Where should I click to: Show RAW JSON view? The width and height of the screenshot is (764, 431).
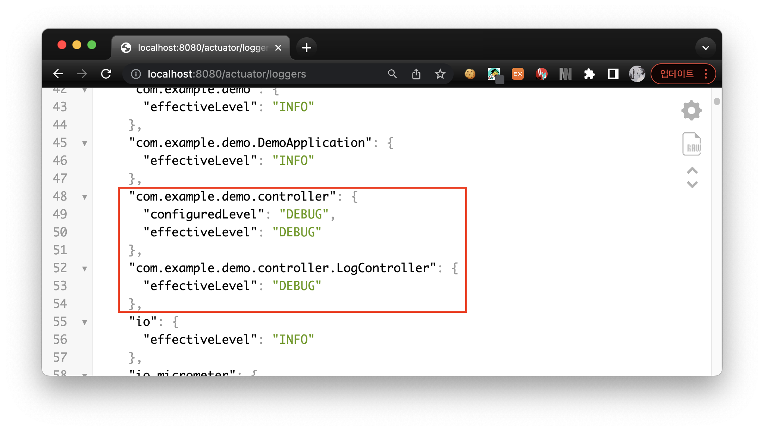(691, 144)
